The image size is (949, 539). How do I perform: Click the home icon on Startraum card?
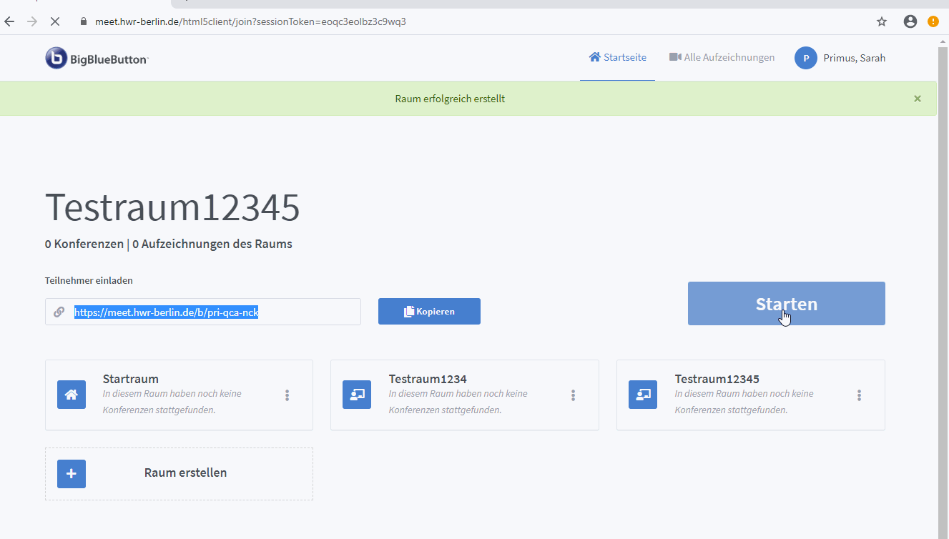coord(72,395)
